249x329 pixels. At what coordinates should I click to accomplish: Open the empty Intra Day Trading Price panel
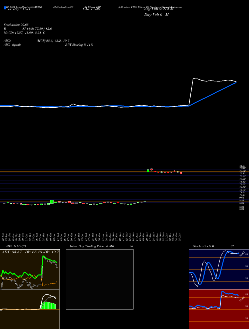[x=100, y=279]
